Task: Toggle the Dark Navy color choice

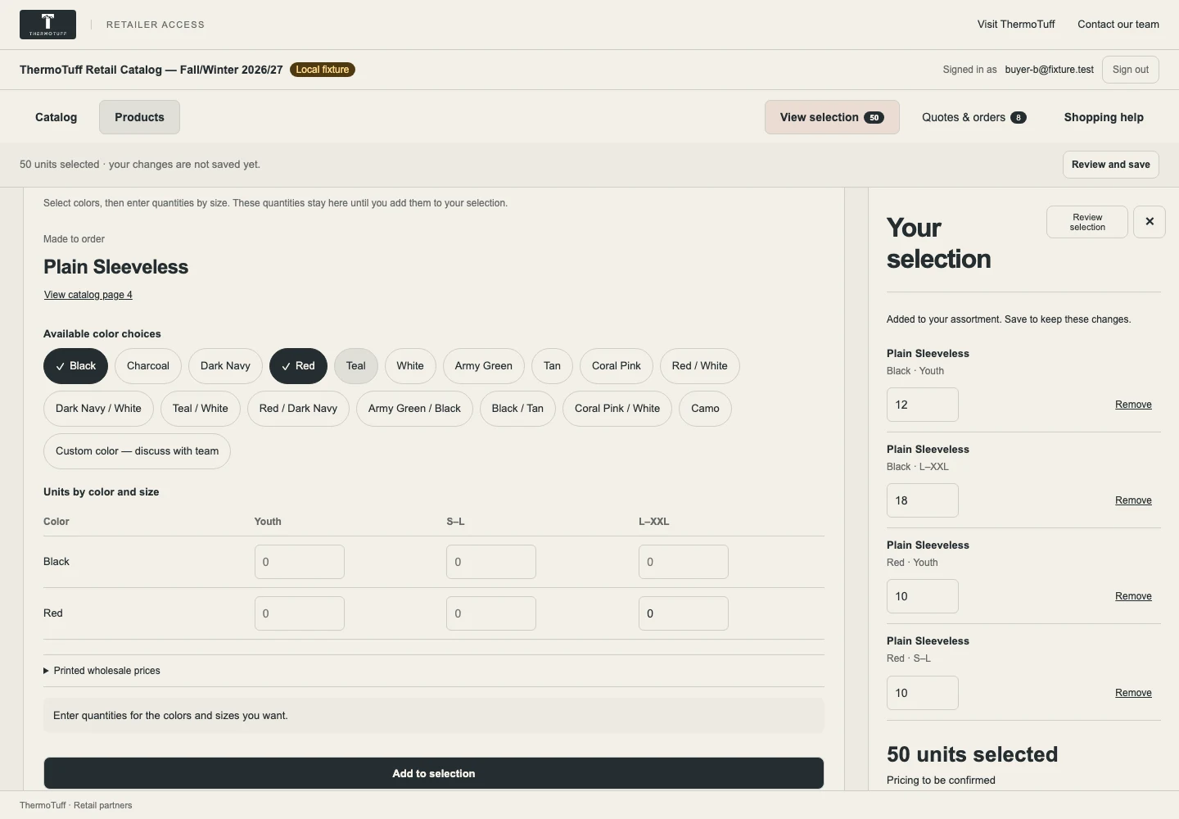Action: point(225,366)
